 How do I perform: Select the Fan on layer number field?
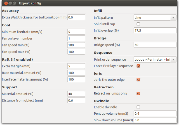(76, 38)
